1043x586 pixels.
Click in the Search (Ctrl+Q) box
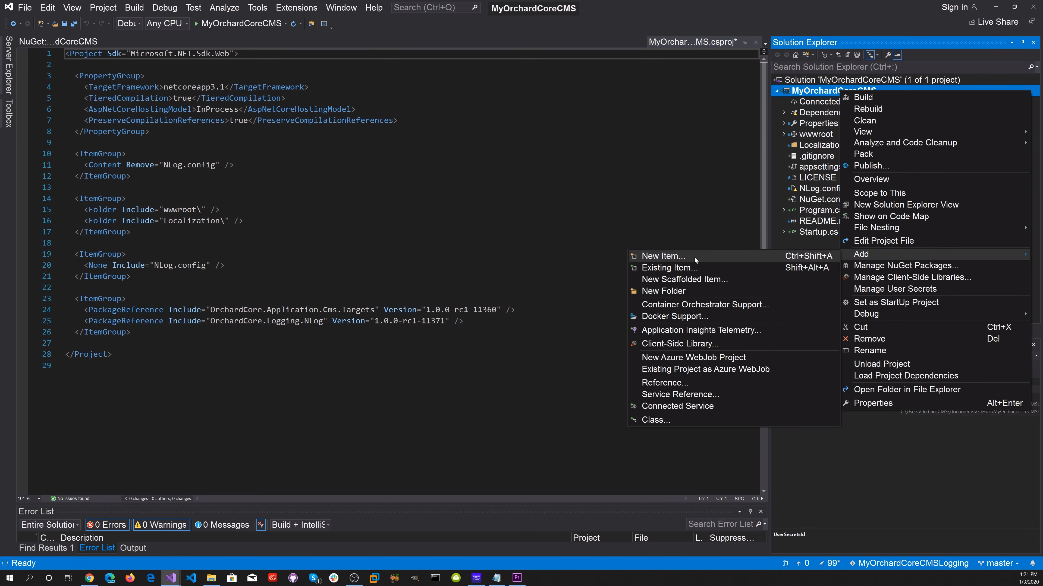click(x=435, y=7)
